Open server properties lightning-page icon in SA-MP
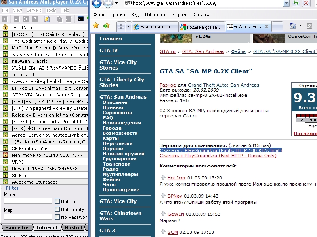 (x=47, y=19)
